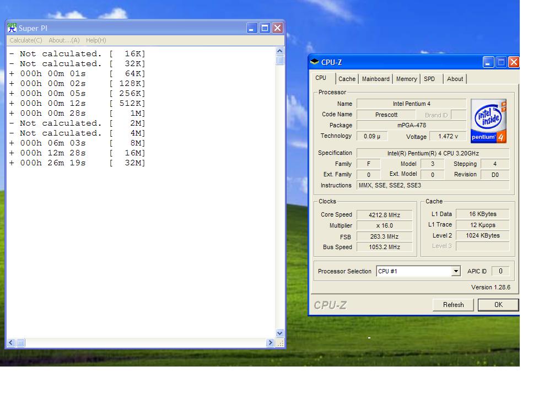
Task: Click the Technology value 0.09 µ
Action: coord(372,136)
